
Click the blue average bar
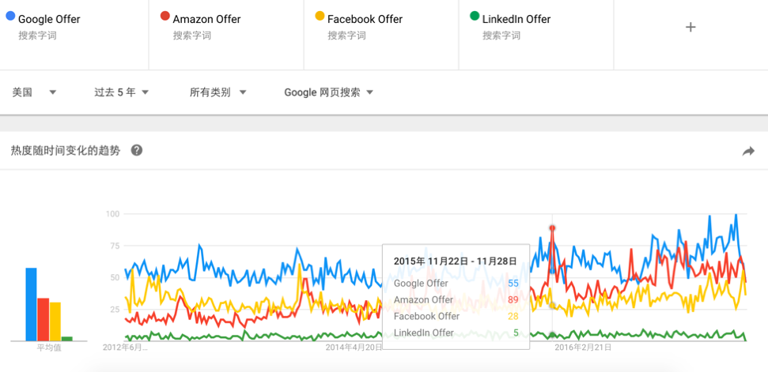pos(32,304)
